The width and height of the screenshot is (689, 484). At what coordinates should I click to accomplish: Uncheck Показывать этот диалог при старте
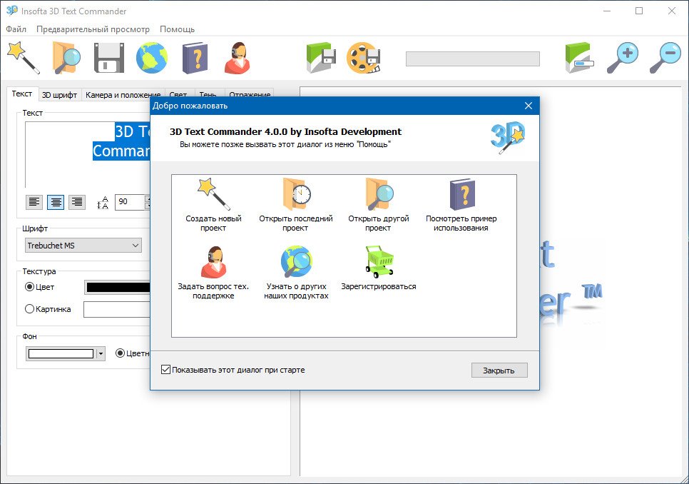166,370
